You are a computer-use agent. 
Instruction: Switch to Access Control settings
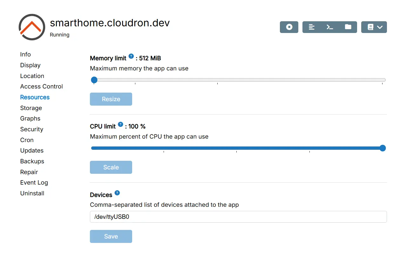[42, 87]
